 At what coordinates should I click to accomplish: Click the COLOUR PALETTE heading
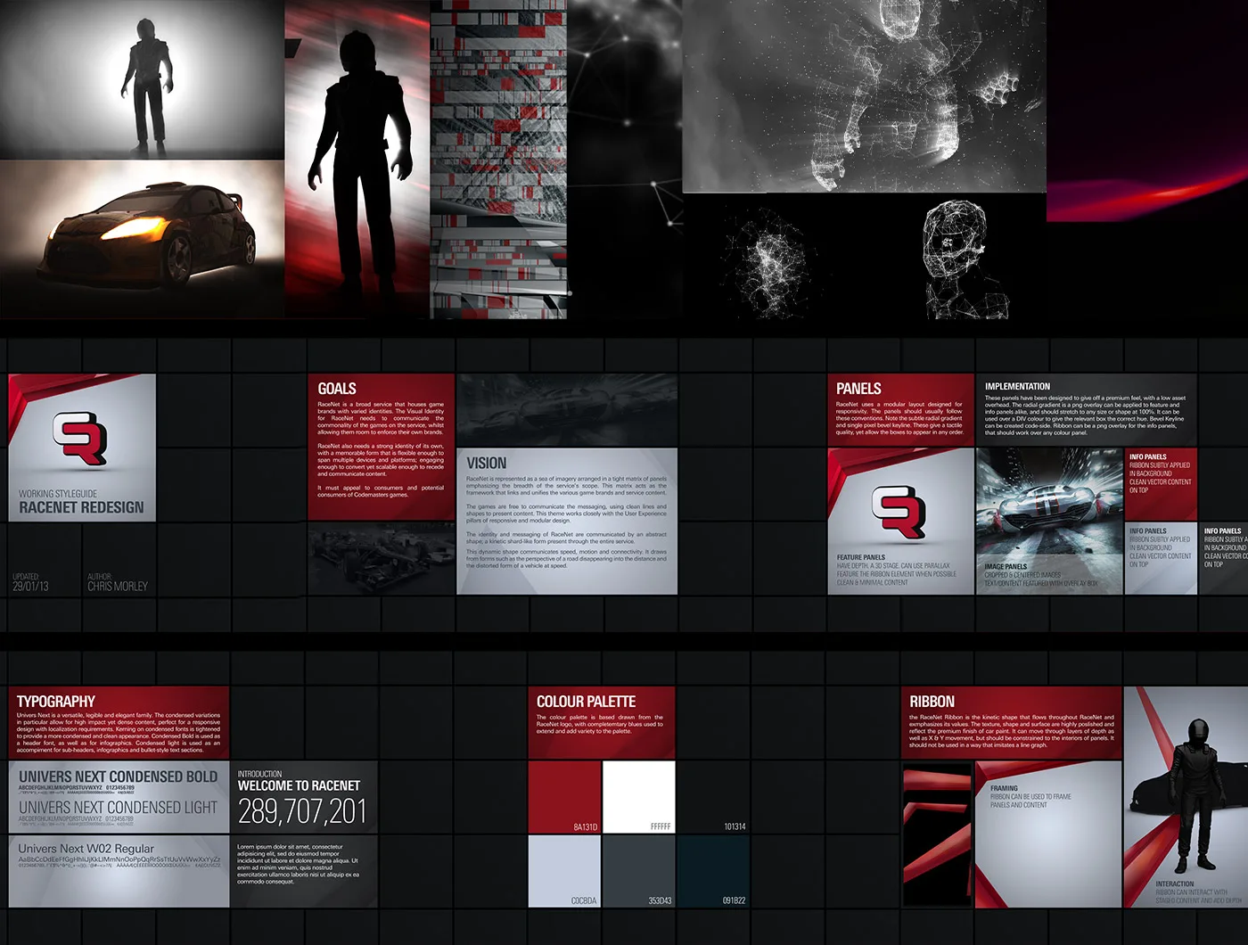pos(586,702)
